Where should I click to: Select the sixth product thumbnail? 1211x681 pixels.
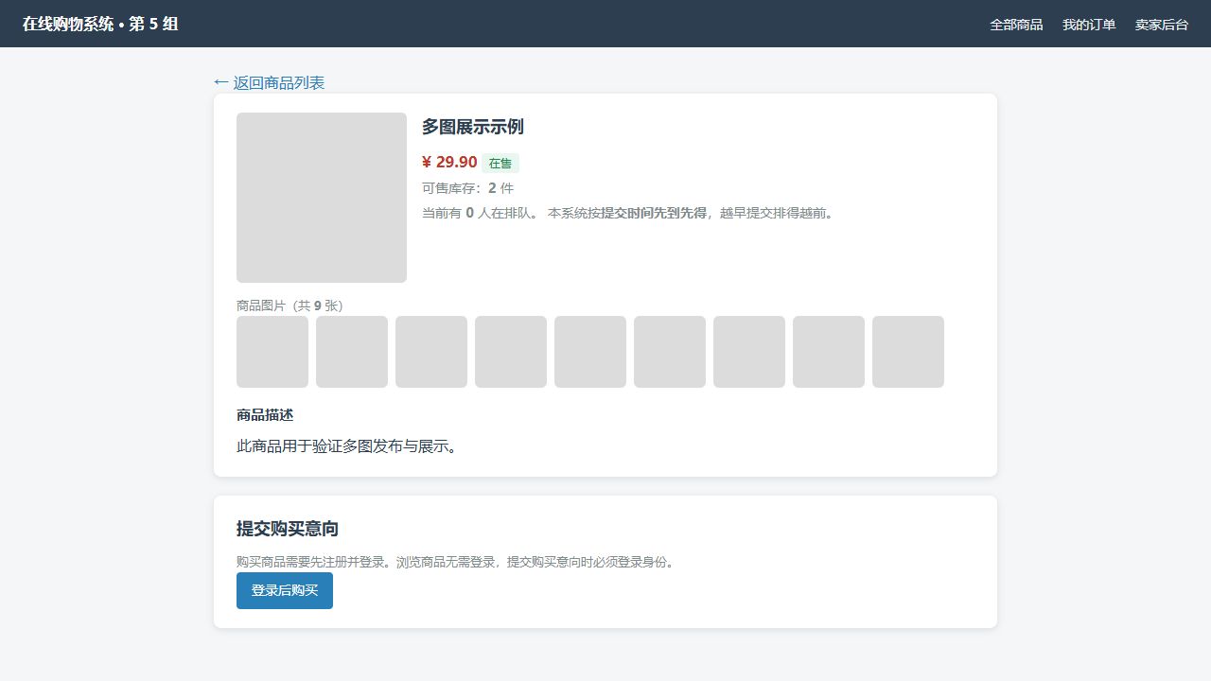pyautogui.click(x=670, y=352)
